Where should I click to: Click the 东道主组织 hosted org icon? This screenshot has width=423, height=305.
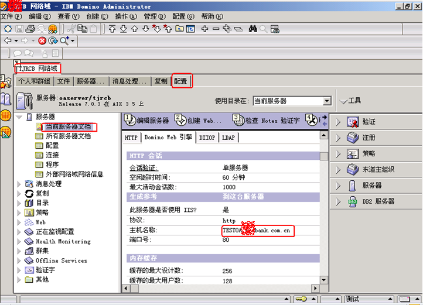pos(352,170)
